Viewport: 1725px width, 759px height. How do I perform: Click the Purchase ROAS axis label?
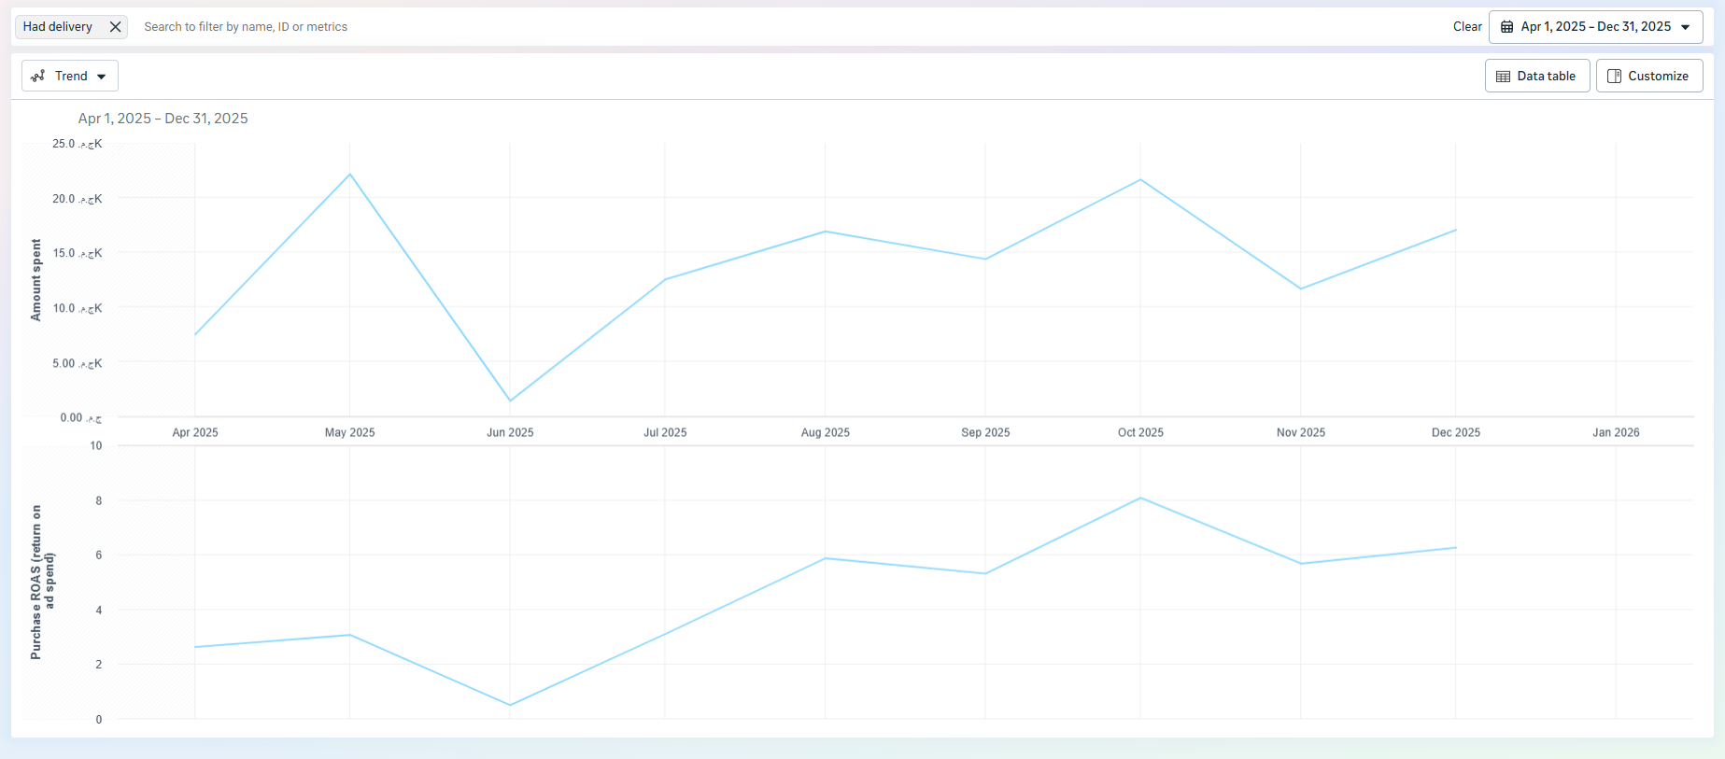pos(42,583)
